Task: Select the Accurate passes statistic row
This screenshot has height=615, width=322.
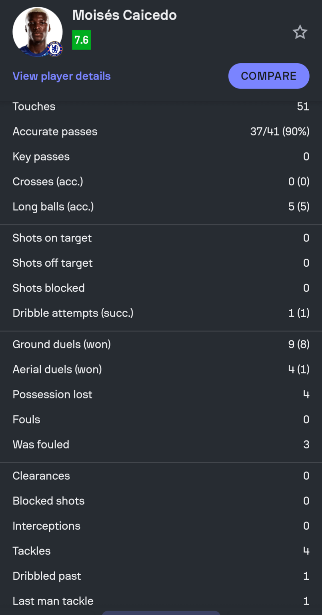Action: tap(160, 131)
